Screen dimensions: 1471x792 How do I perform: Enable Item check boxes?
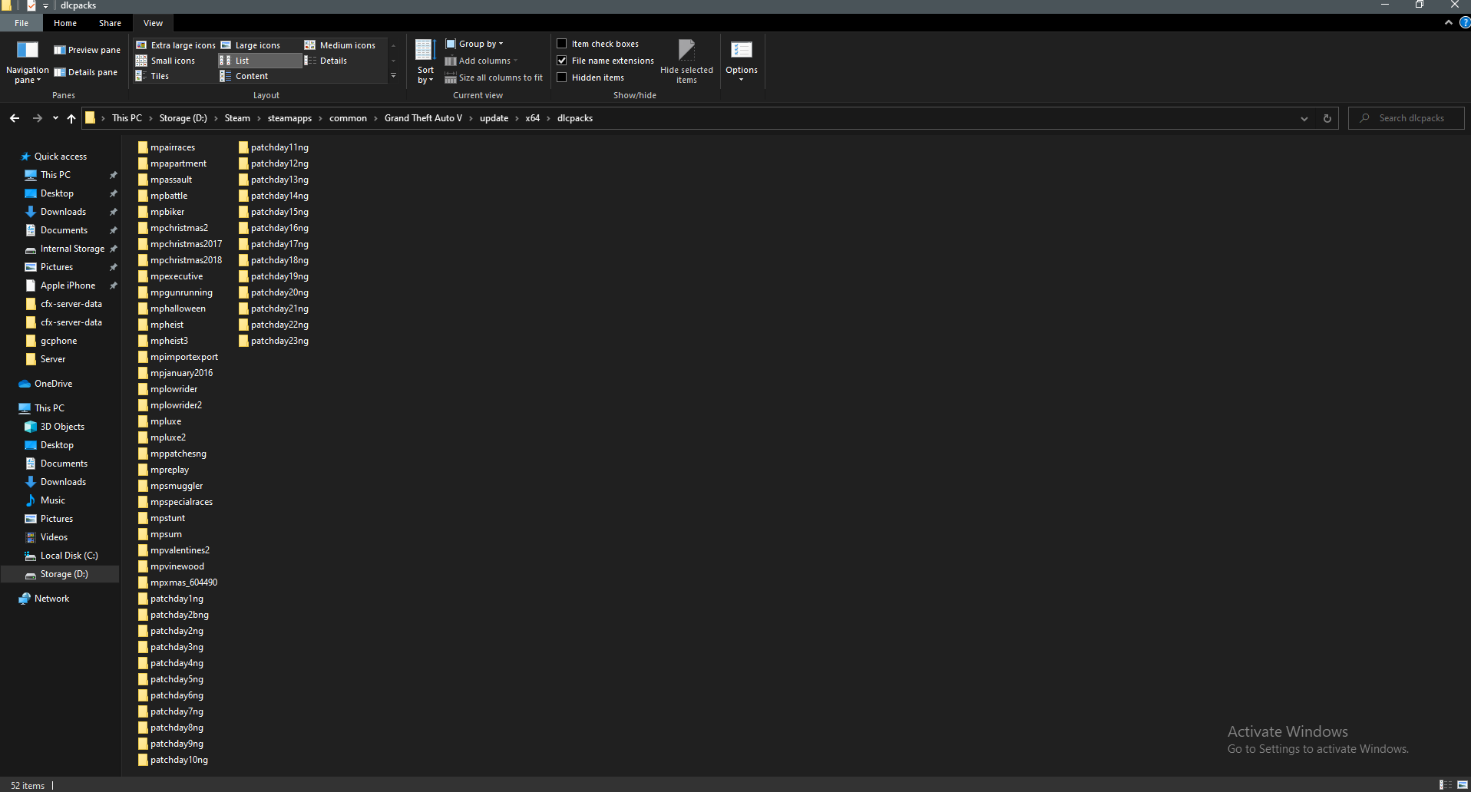coord(562,44)
